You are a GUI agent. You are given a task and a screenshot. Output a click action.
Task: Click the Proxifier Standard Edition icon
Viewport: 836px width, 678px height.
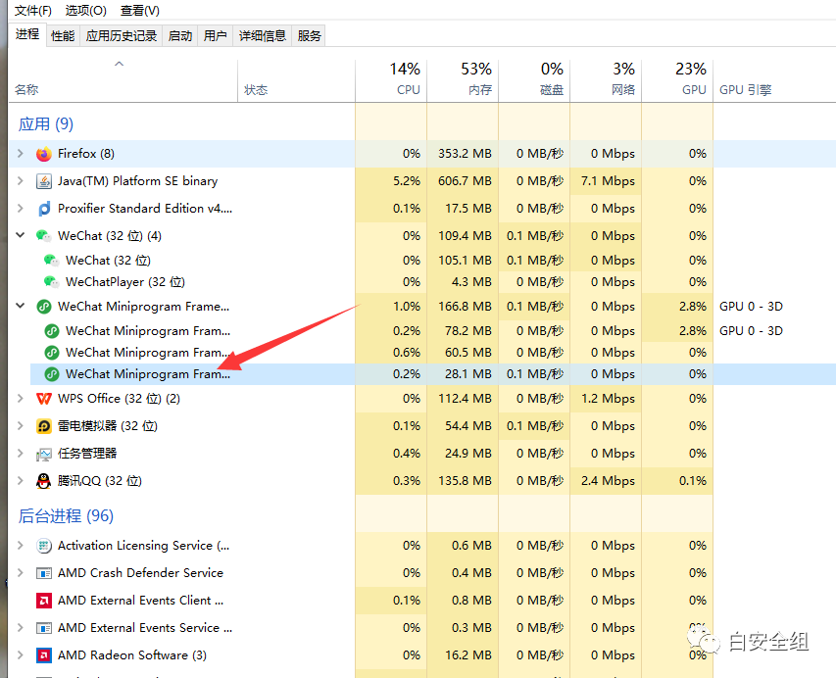point(44,209)
